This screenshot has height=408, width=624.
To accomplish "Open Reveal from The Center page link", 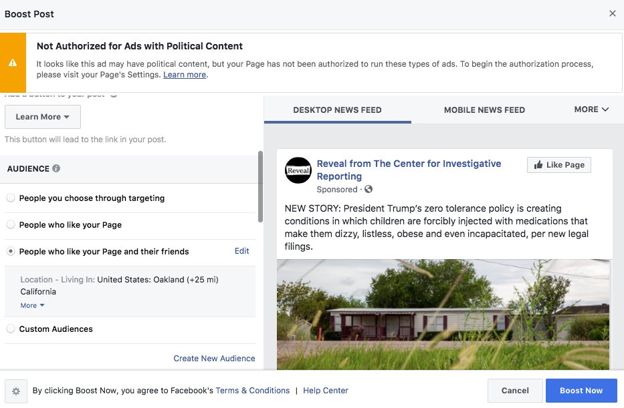I will coord(409,170).
